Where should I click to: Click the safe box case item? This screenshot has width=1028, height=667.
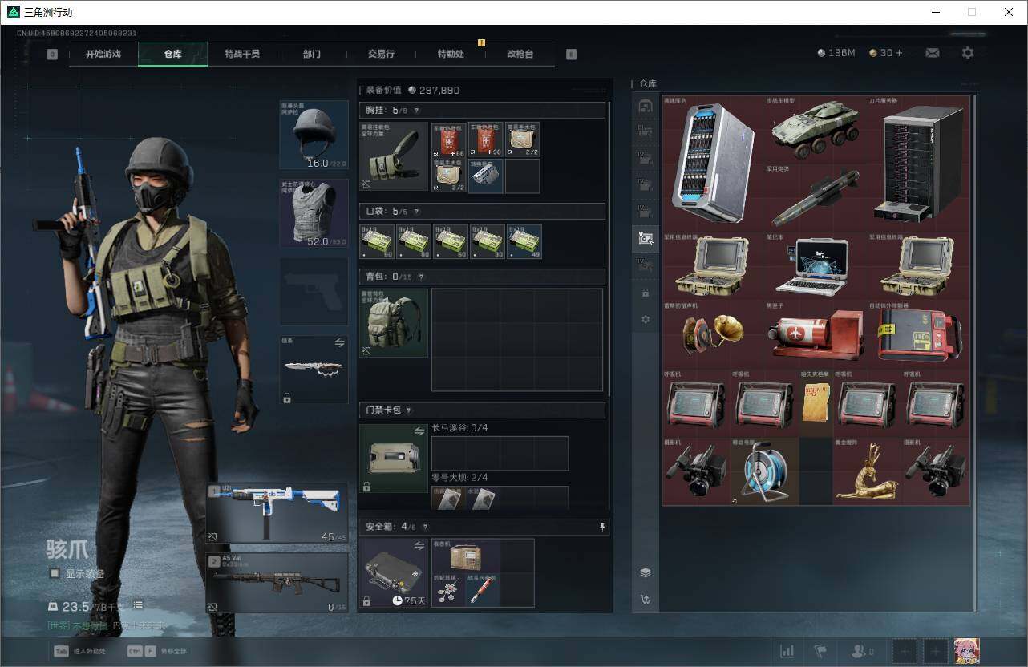coord(394,573)
